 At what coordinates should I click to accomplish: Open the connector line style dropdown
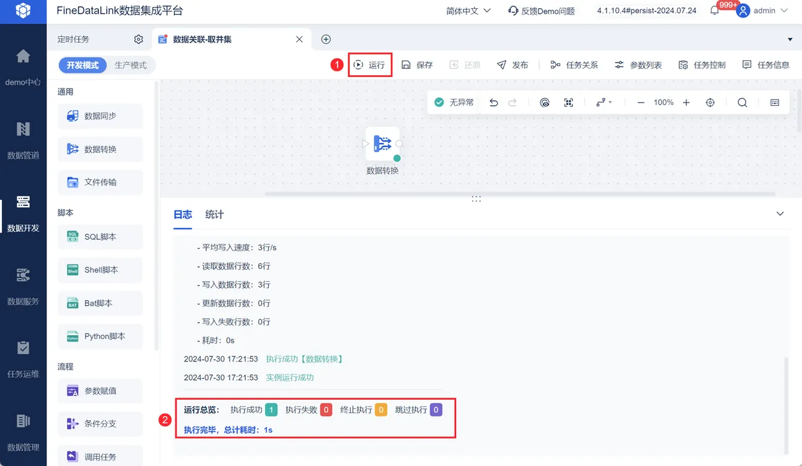pos(604,102)
